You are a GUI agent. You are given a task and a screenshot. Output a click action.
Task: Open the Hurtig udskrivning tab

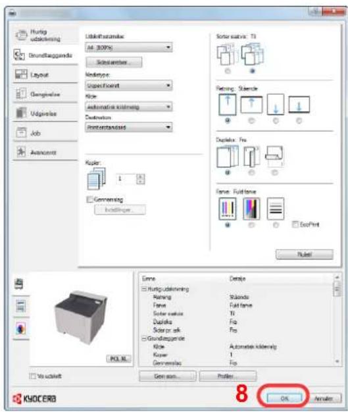tap(45, 35)
